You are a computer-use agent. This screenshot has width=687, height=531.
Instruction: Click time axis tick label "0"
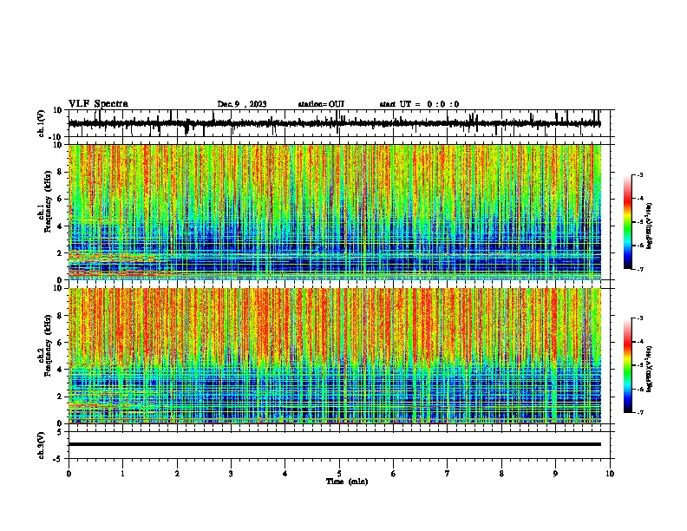[69, 474]
